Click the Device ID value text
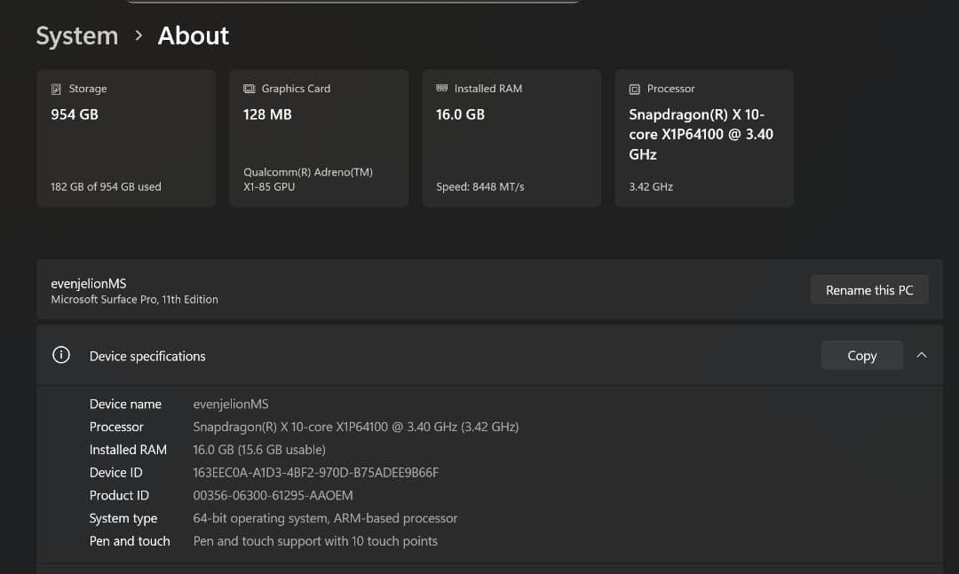 315,473
